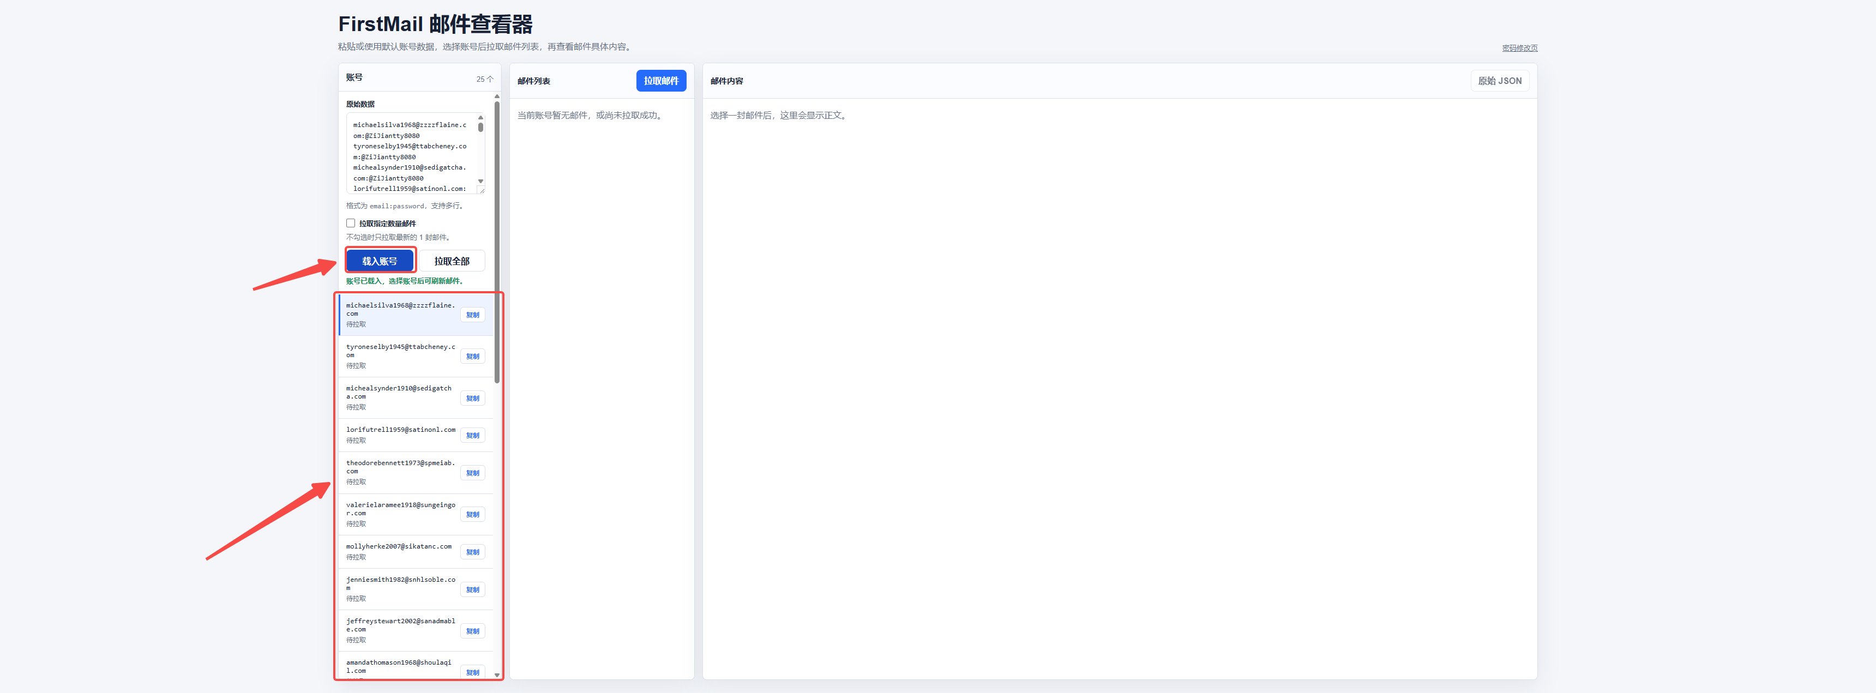Select account michealsynder1910@sedigatcha.com
1876x693 pixels.
point(416,397)
